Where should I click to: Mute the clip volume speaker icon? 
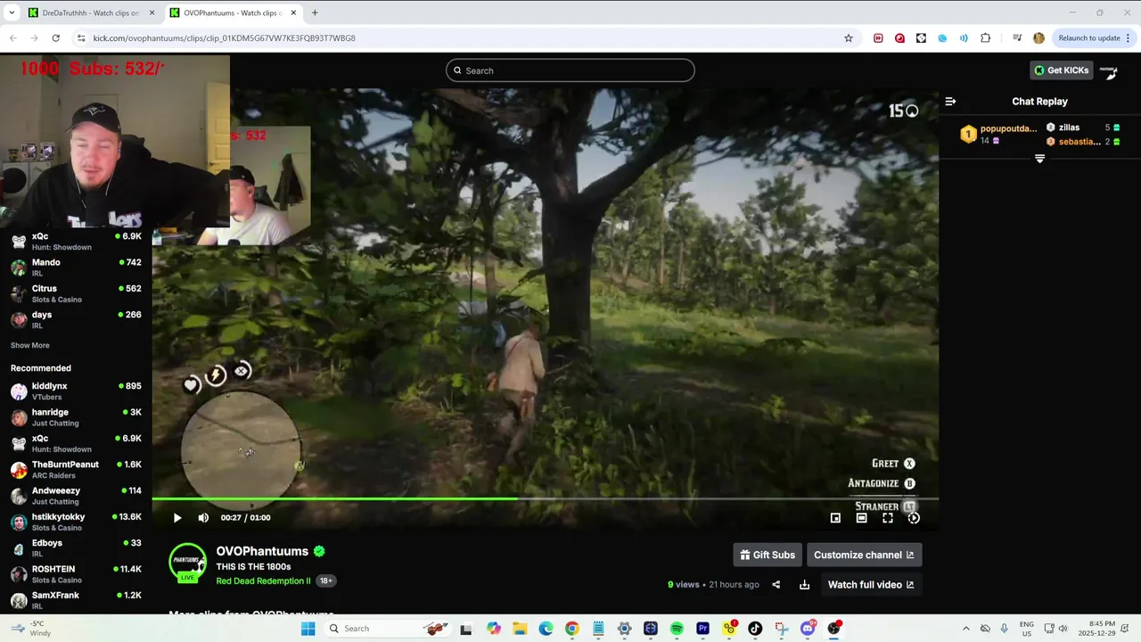tap(203, 518)
